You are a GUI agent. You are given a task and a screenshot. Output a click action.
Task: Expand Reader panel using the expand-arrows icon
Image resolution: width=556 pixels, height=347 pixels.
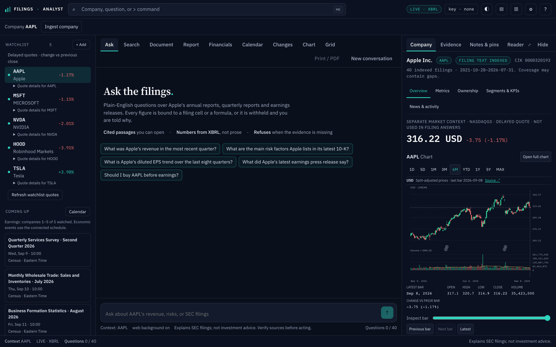point(529,45)
